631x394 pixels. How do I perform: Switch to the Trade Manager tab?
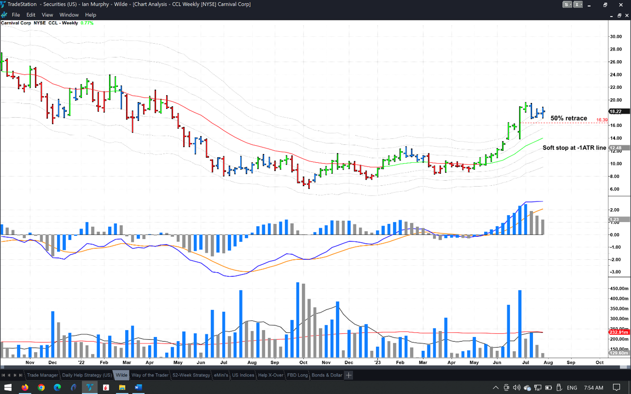click(42, 375)
